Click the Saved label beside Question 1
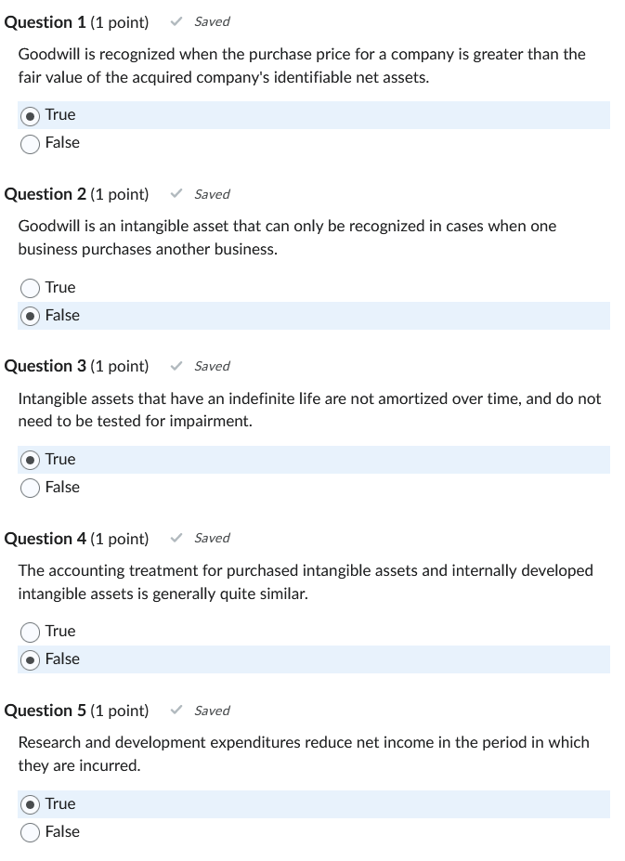Screen dimensions: 625x861 click(212, 20)
